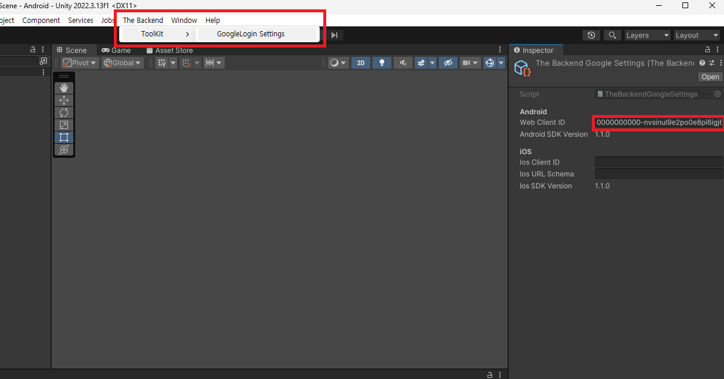This screenshot has height=379, width=724.
Task: Open the Inspector help reference icon
Action: pyautogui.click(x=702, y=63)
